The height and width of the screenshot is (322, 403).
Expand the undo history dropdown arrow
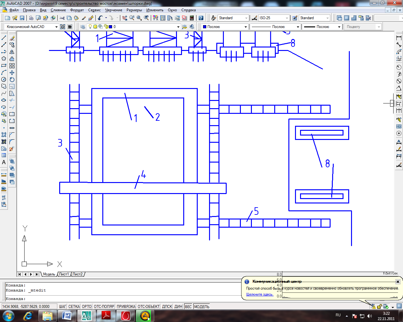[106, 18]
